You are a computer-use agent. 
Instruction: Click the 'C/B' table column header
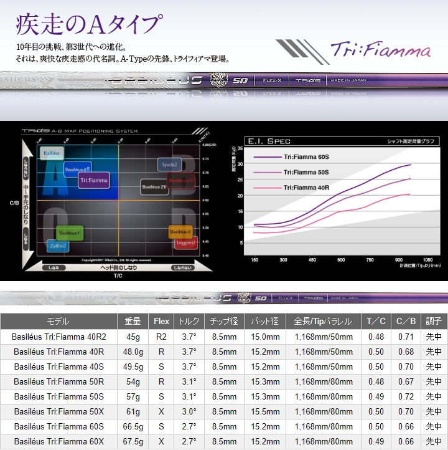406,321
